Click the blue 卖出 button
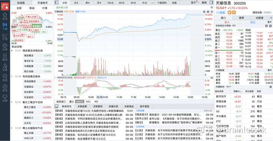 253,22
